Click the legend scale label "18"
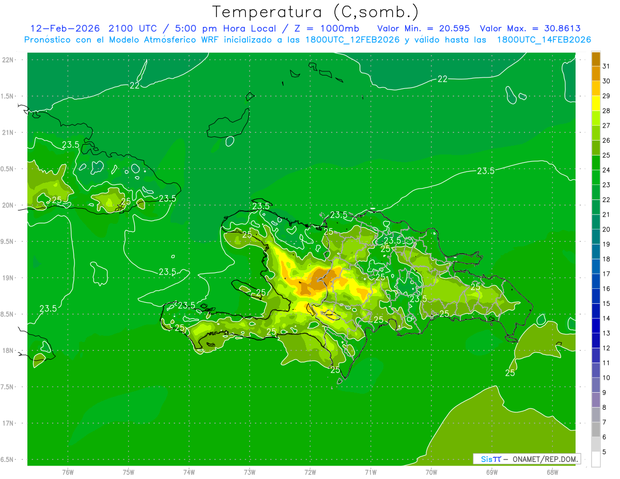This screenshot has height=479, width=620. tap(607, 259)
